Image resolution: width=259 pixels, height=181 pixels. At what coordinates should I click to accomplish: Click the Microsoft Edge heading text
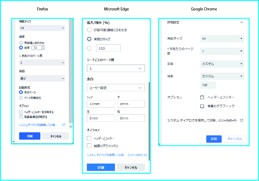[x=117, y=9]
